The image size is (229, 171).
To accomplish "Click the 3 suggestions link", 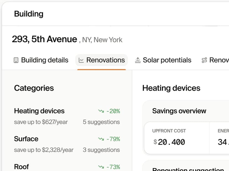I will click(x=101, y=150).
